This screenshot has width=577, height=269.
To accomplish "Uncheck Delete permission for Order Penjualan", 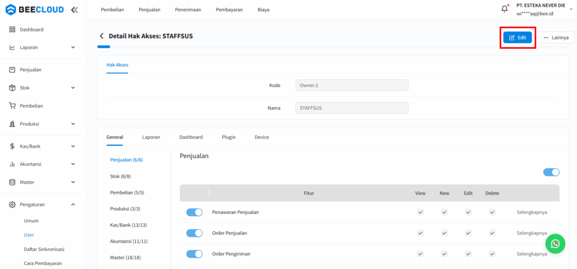I will click(x=492, y=233).
